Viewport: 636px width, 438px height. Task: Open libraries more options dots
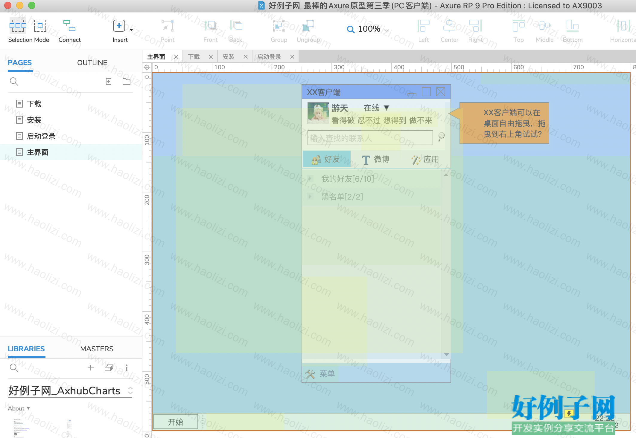click(127, 368)
